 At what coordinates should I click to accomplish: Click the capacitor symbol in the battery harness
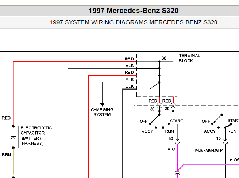(x=13, y=137)
